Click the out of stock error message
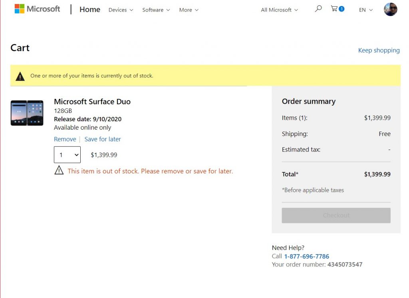This screenshot has width=409, height=298. pyautogui.click(x=150, y=171)
